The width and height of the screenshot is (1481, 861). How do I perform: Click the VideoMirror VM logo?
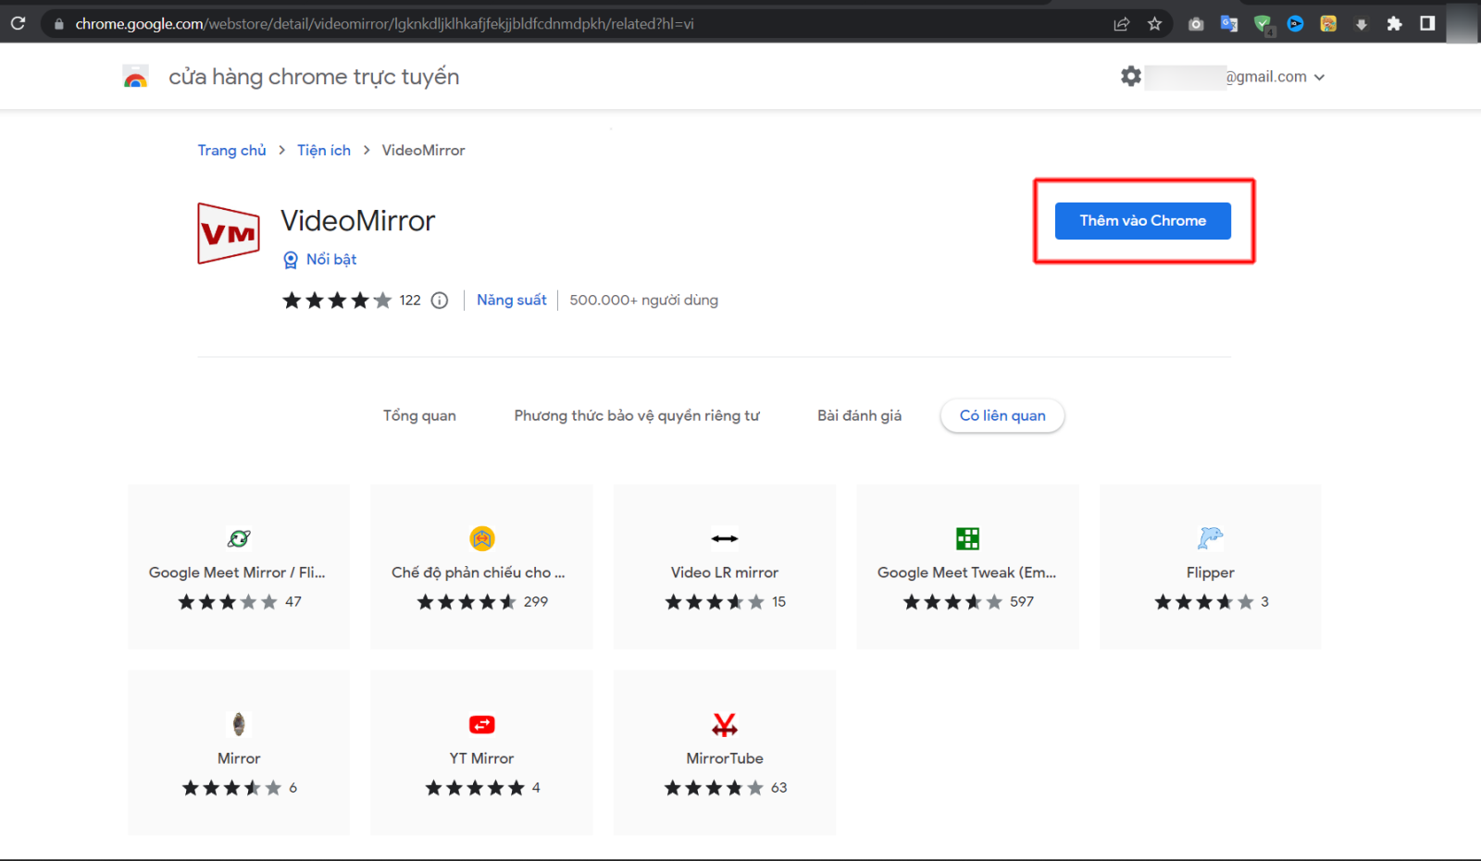229,233
